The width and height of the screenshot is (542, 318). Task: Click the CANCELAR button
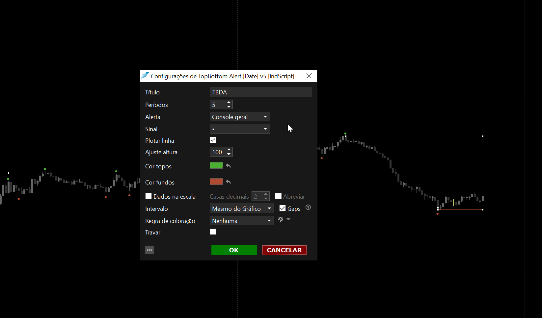(x=285, y=250)
